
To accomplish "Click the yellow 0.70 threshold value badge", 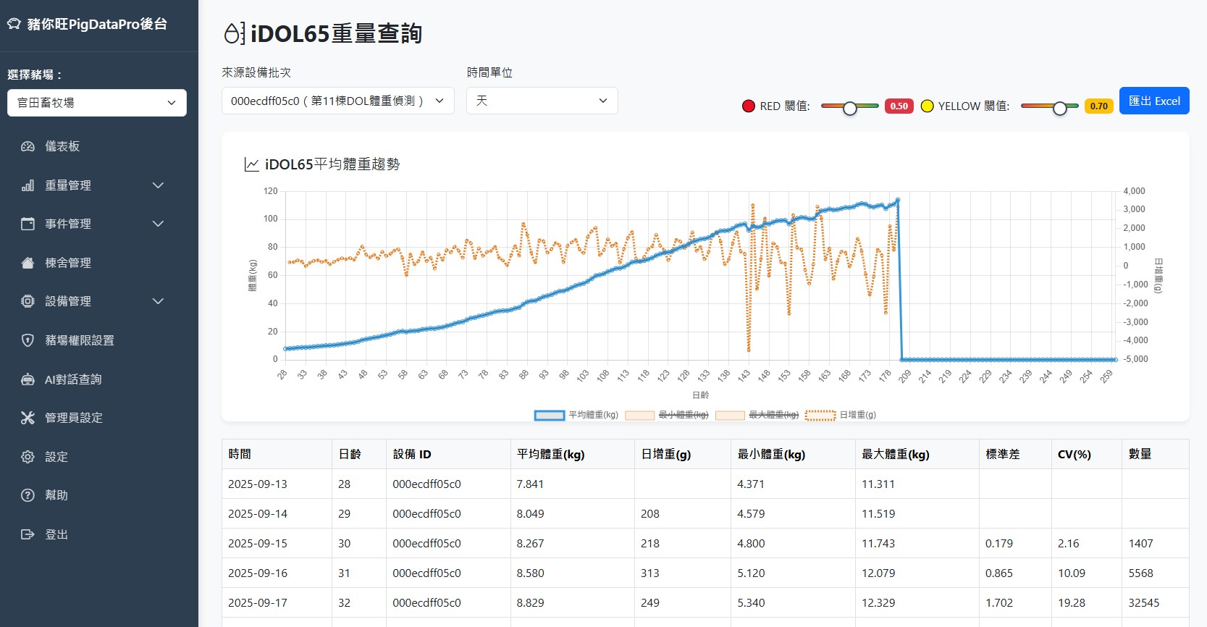I will (1099, 106).
